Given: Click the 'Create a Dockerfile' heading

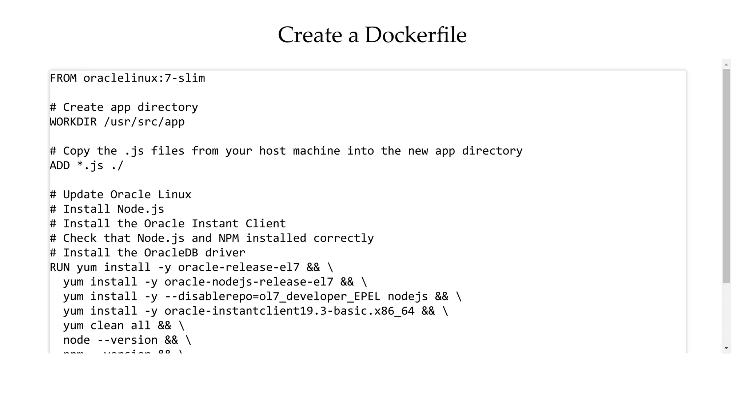Looking at the screenshot, I should (372, 35).
